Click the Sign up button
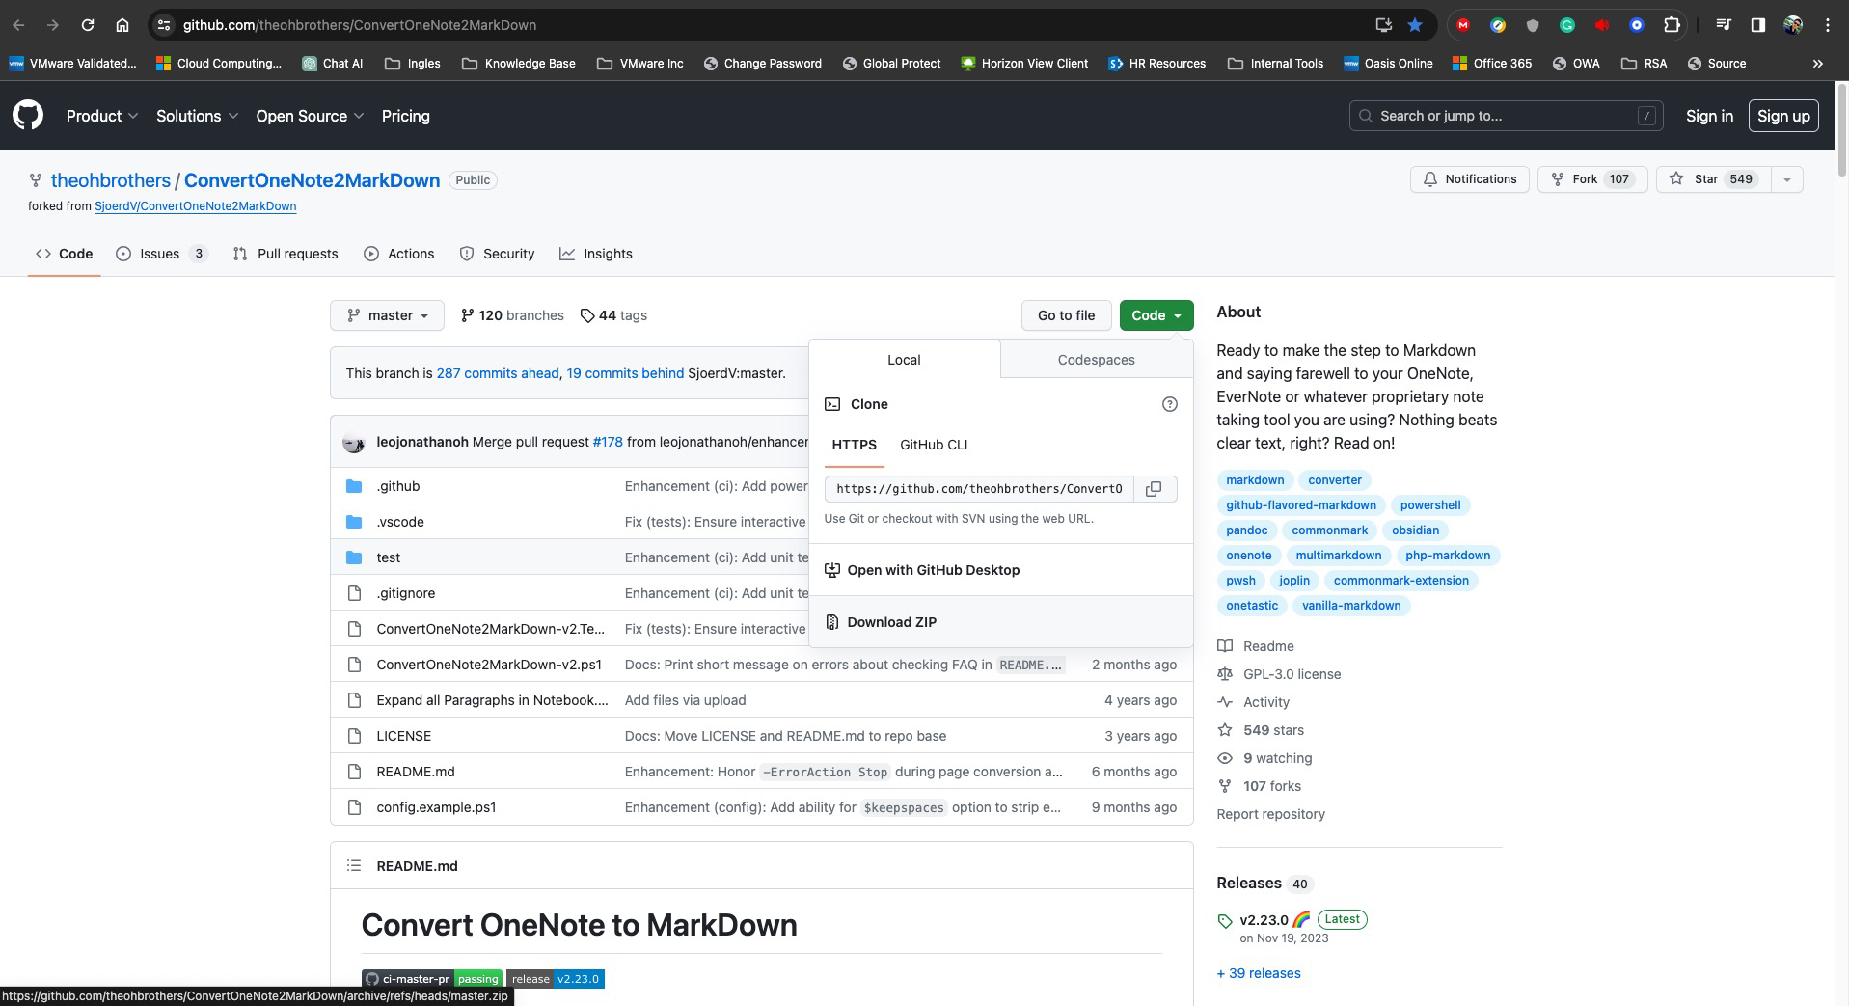1849x1006 pixels. (x=1783, y=116)
